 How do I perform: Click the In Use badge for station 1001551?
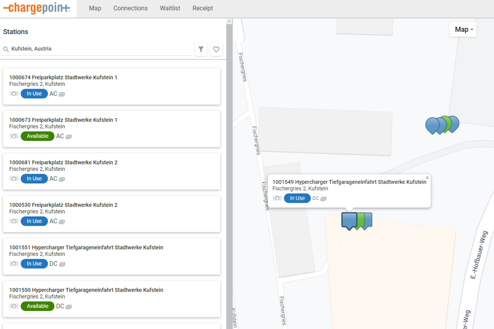click(x=34, y=264)
